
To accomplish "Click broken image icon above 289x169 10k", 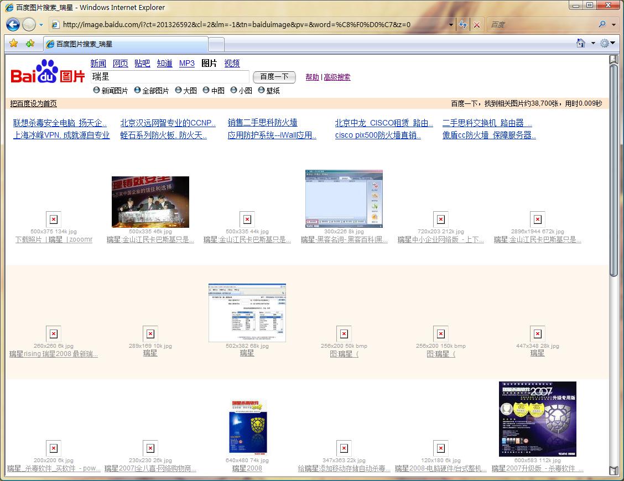I will pyautogui.click(x=150, y=334).
